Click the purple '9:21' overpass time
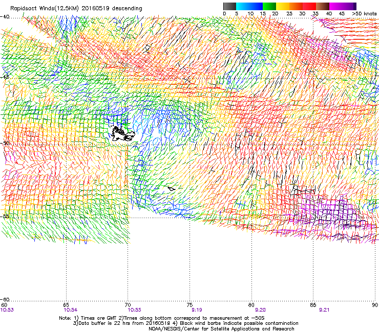The width and height of the screenshot is (379, 332). pos(324,310)
